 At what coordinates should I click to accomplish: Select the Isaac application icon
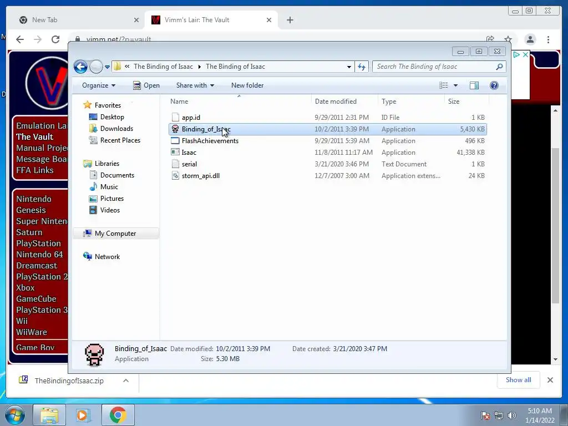tap(175, 152)
